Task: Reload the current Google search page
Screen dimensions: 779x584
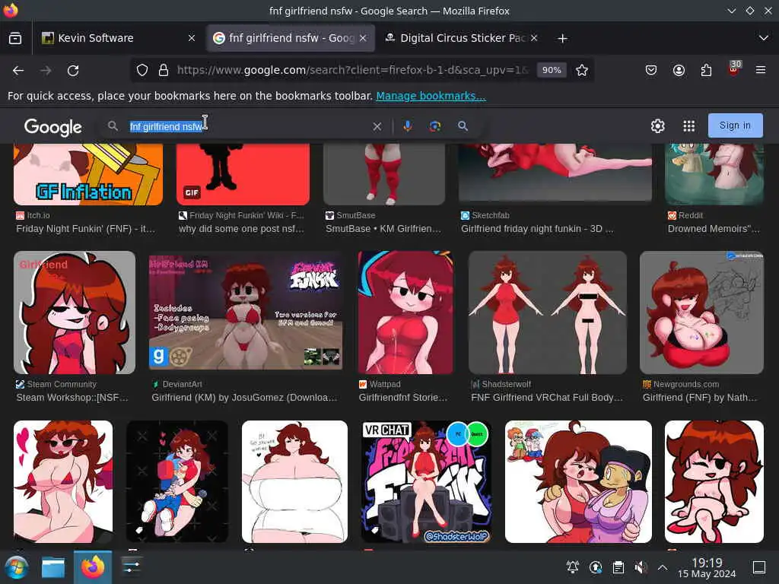Action: point(73,71)
